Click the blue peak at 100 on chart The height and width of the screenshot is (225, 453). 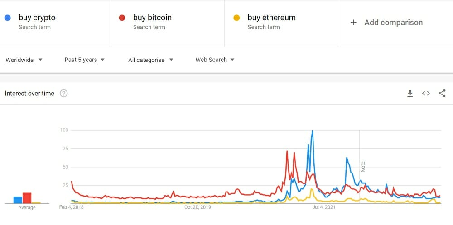click(x=313, y=131)
